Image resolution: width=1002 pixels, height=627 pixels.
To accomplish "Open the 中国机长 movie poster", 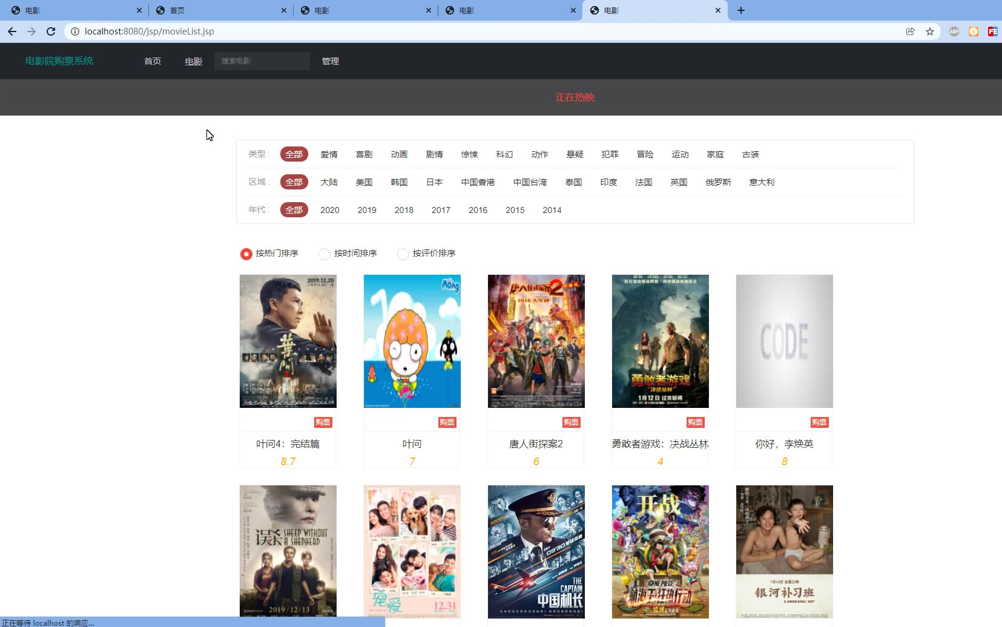I will pyautogui.click(x=536, y=551).
